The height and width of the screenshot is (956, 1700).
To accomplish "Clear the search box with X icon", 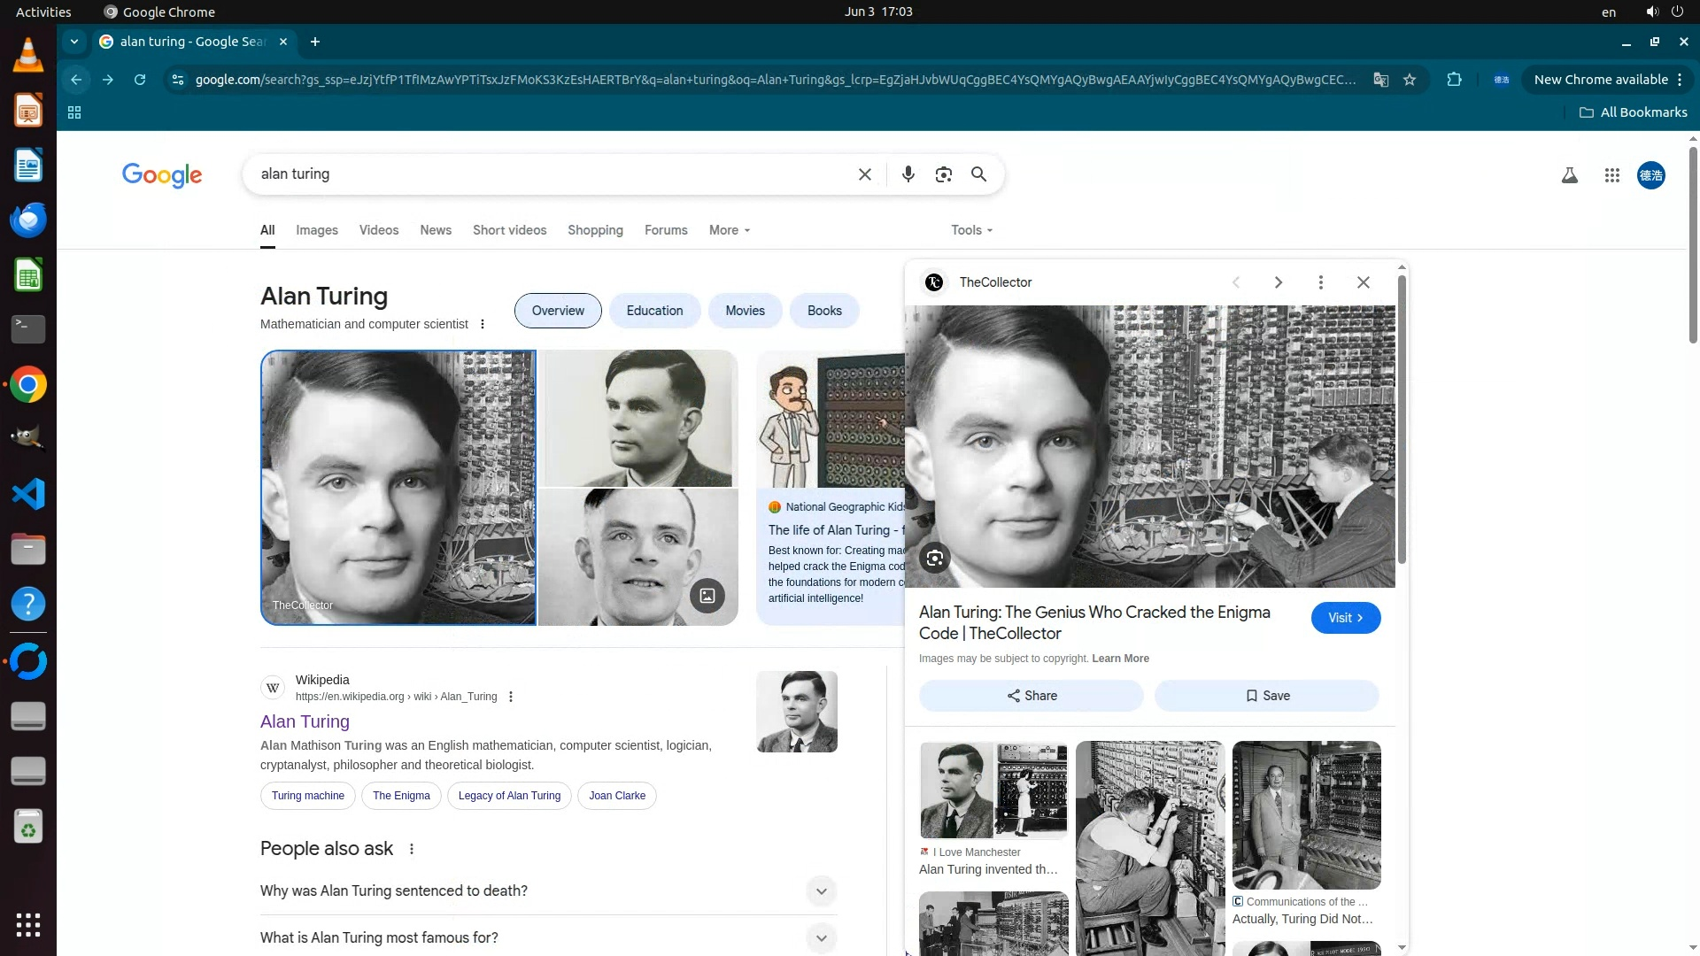I will point(865,174).
